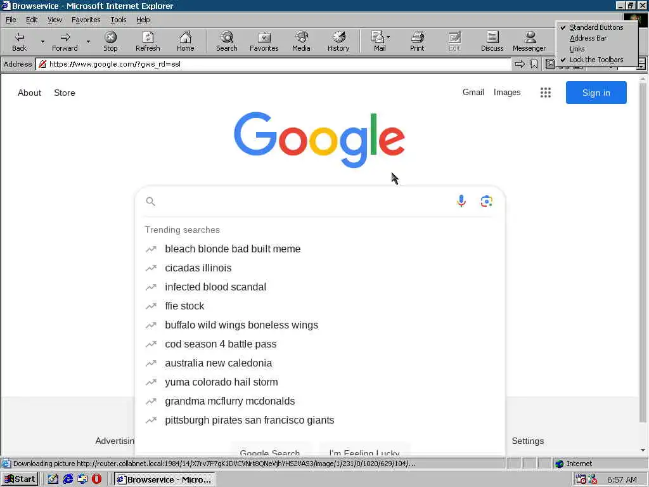The image size is (649, 487).
Task: Click the Forward toolbar button
Action: [65, 41]
